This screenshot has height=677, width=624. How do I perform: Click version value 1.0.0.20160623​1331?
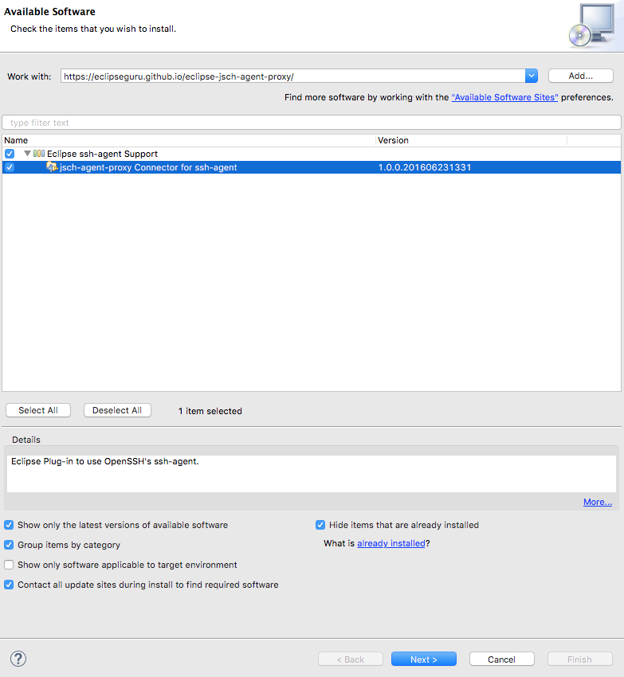point(424,167)
